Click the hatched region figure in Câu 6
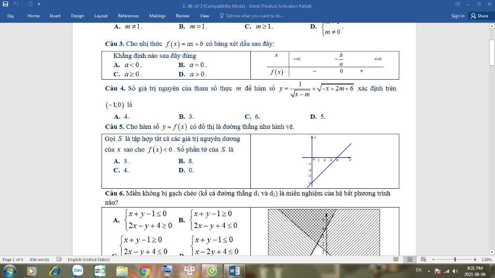This screenshot has height=278, width=495. point(324,232)
